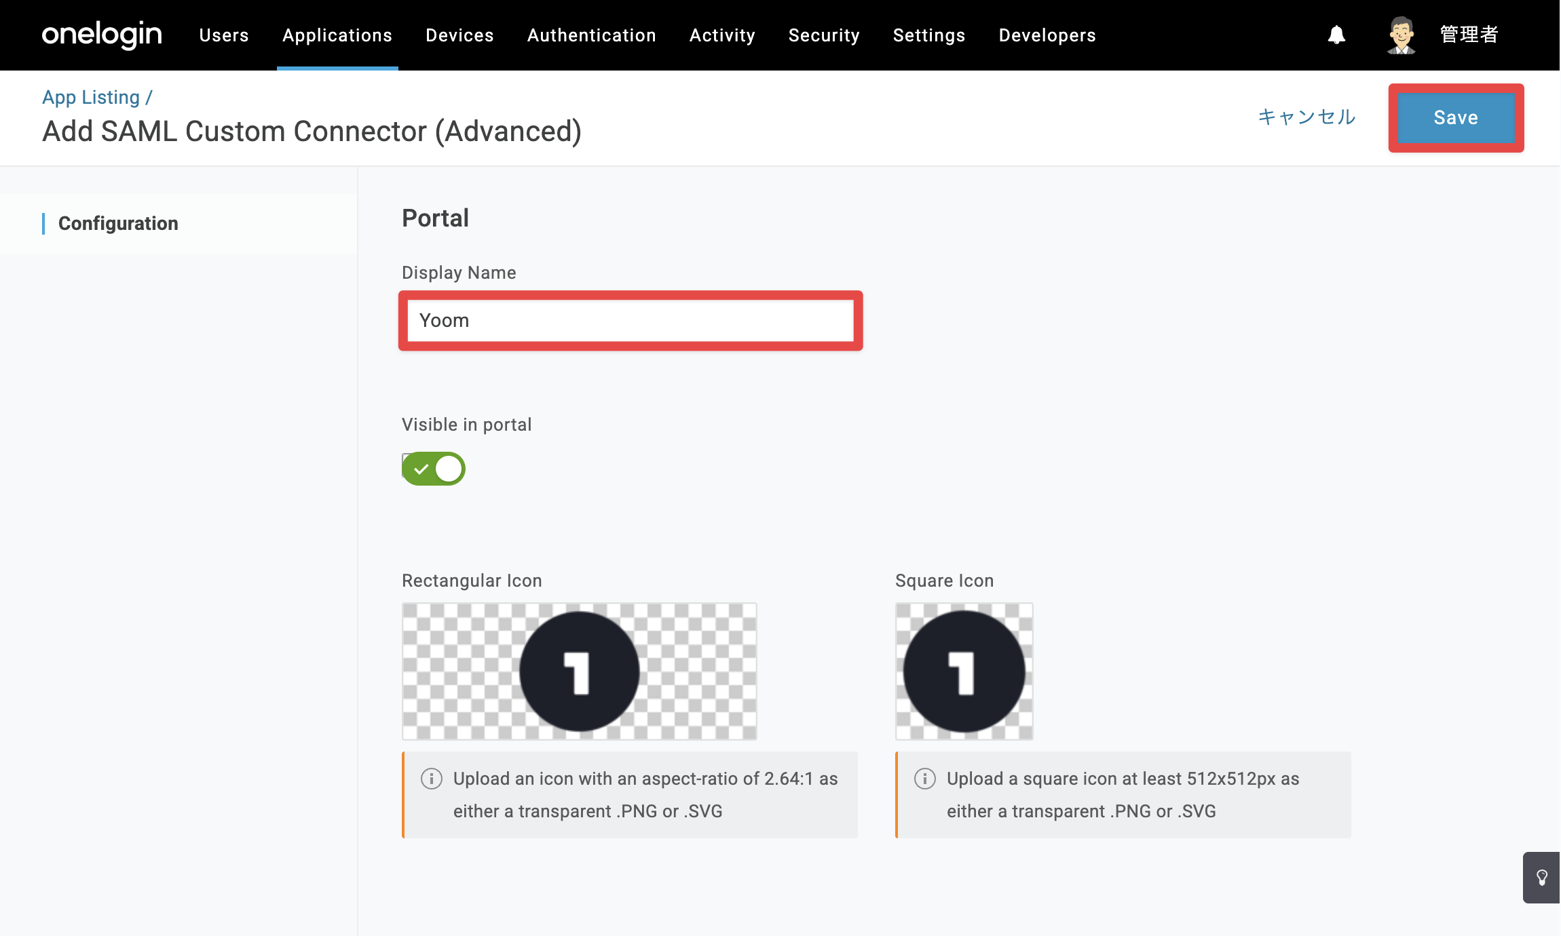
Task: Click the 2.64:1 aspect-ratio hint text
Action: click(645, 795)
